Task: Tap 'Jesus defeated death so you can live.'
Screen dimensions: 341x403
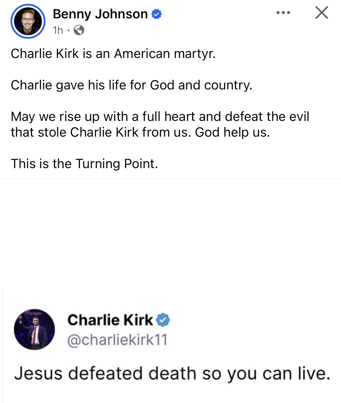Action: pos(172,374)
